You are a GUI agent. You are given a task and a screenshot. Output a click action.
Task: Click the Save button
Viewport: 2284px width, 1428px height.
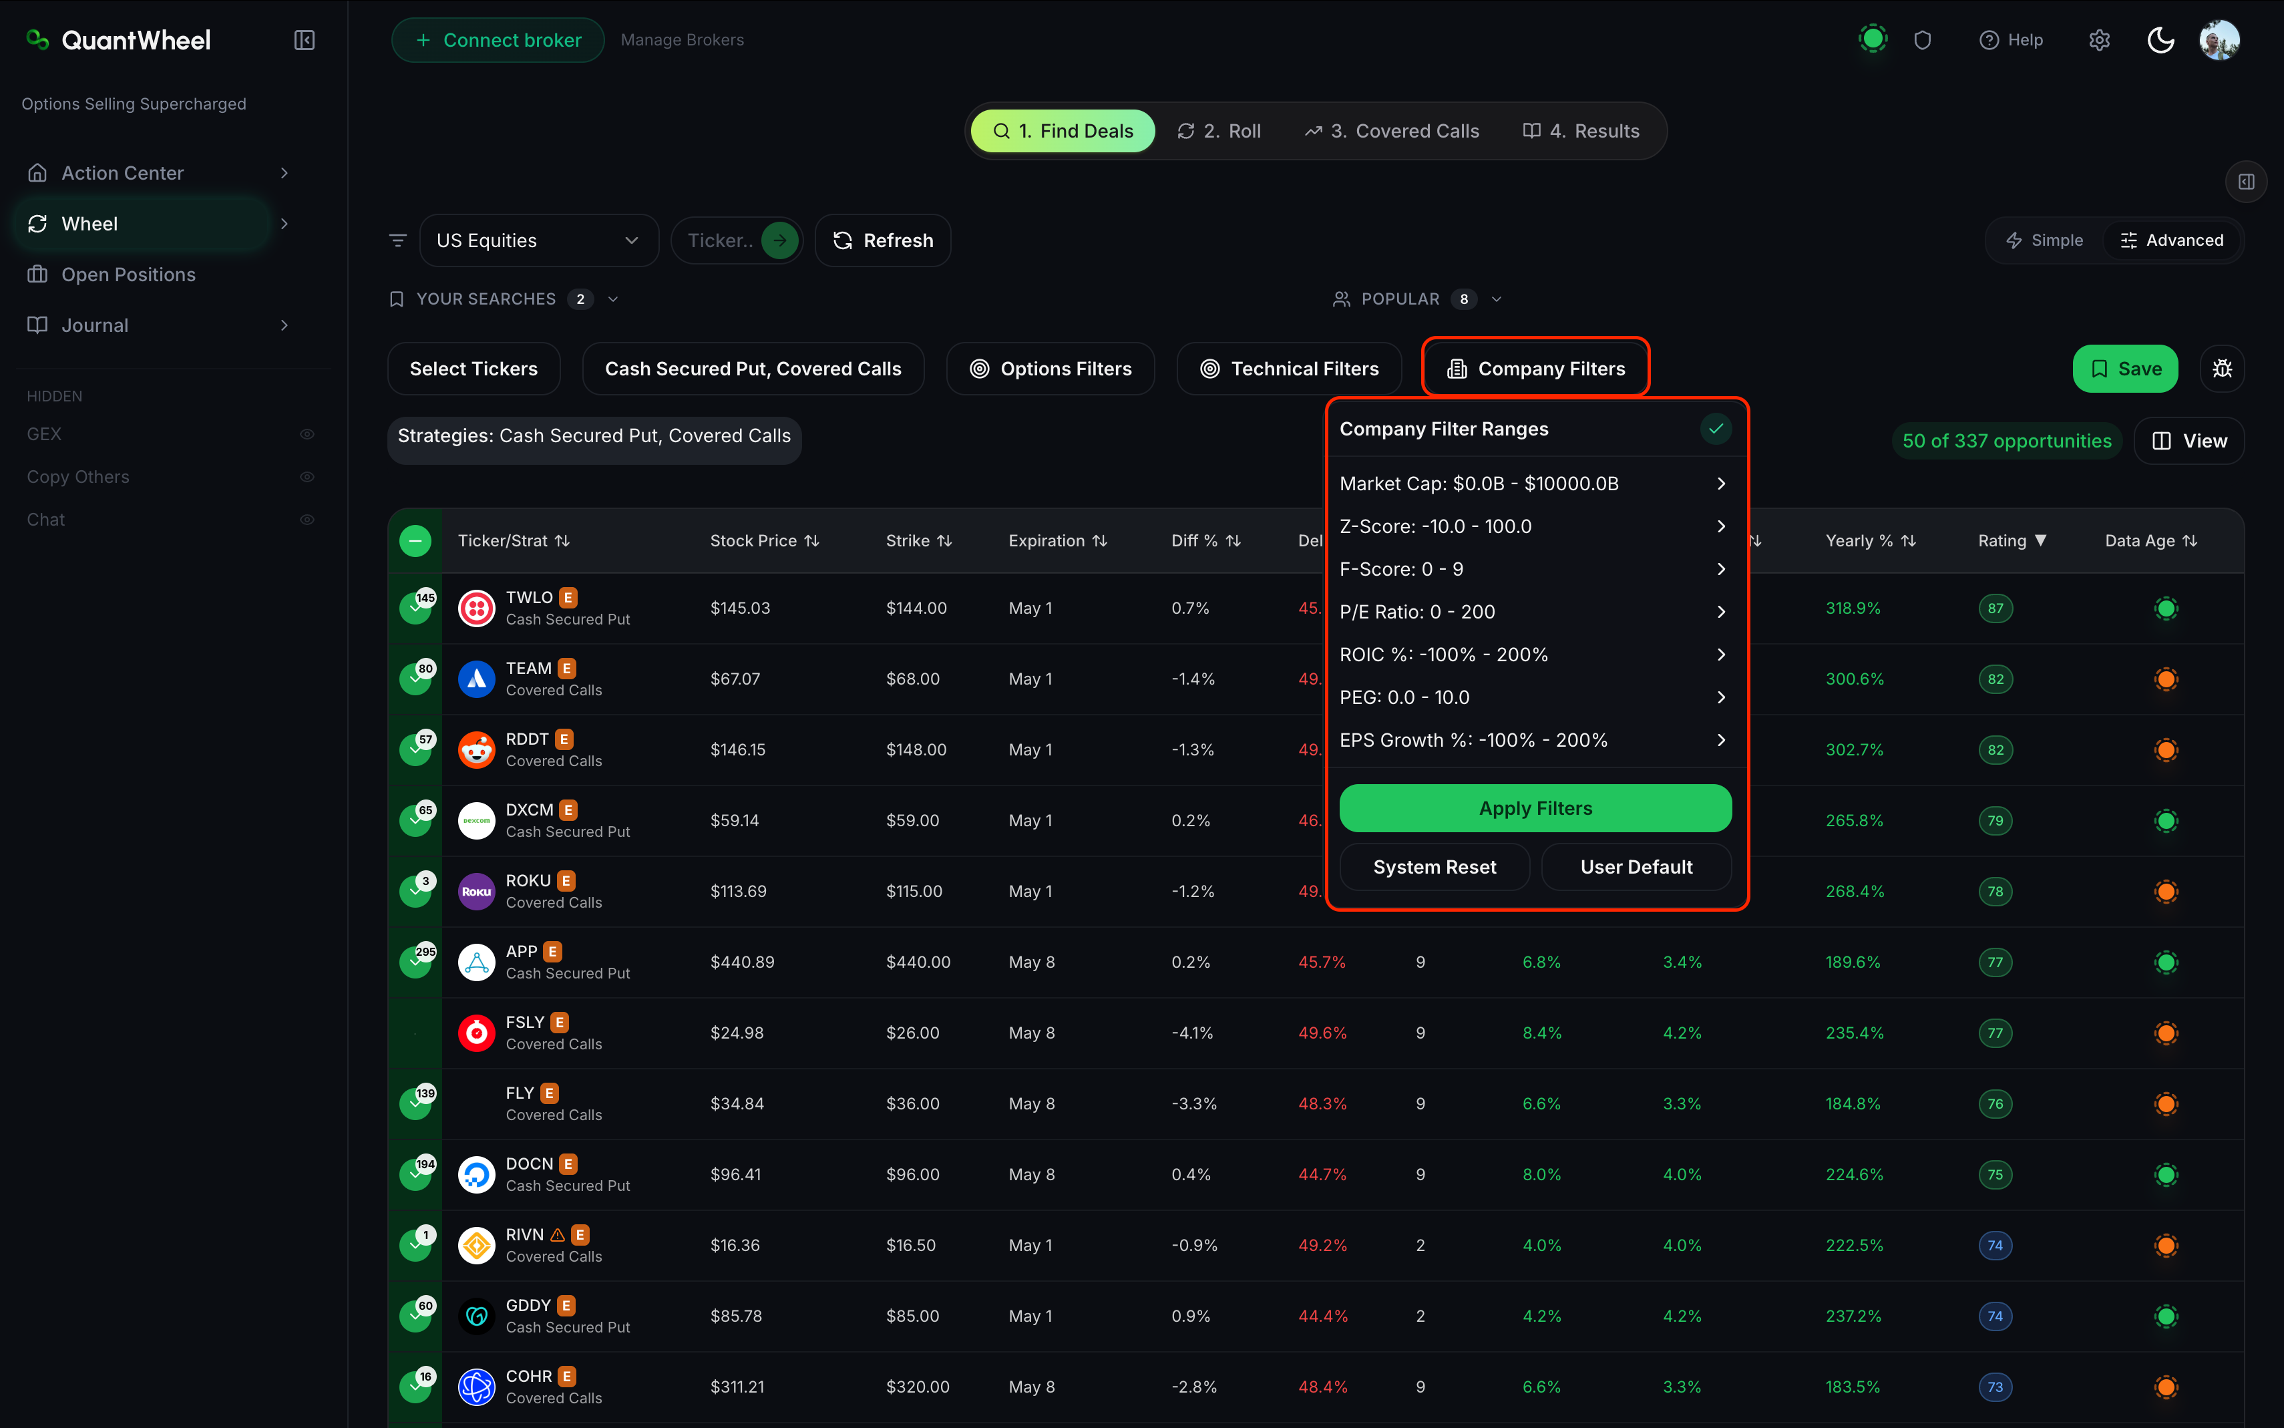coord(2124,368)
